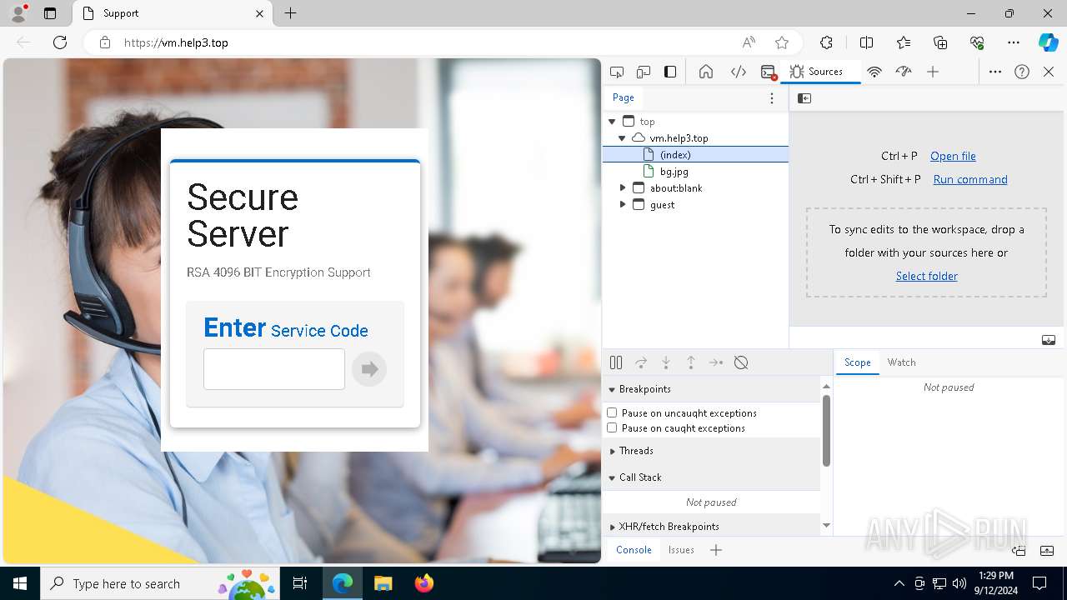Step out of current function

(691, 362)
